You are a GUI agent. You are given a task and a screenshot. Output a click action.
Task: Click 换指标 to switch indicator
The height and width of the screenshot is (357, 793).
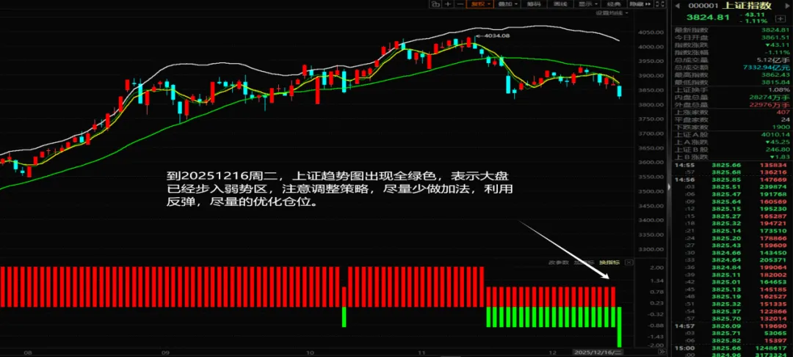click(609, 262)
